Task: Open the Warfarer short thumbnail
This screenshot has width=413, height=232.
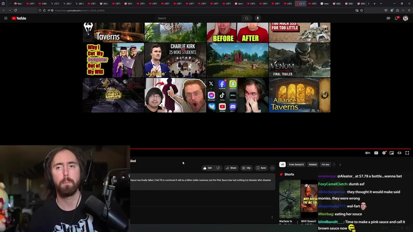Action: [289, 199]
